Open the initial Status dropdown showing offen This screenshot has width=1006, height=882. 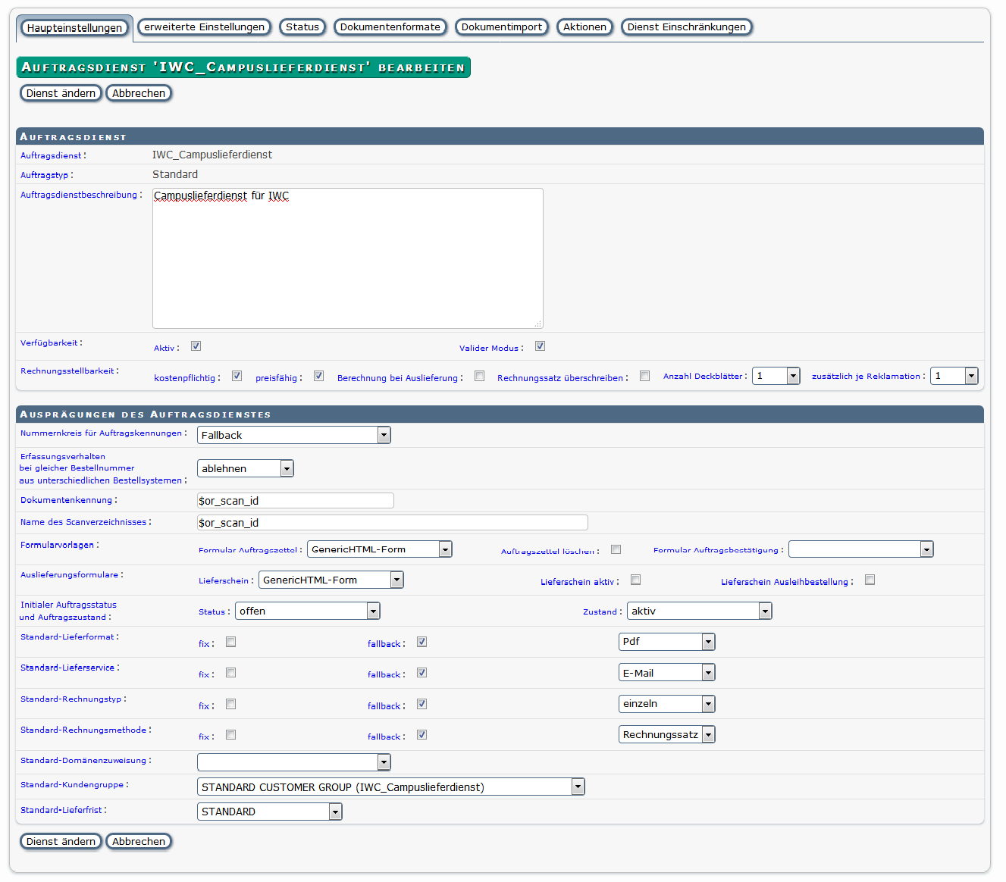tap(307, 611)
